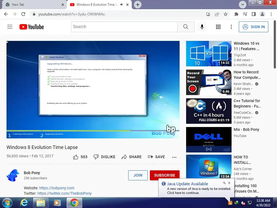Click the SHARE button
Image resolution: width=277 pixels, height=208 pixels.
click(x=132, y=157)
